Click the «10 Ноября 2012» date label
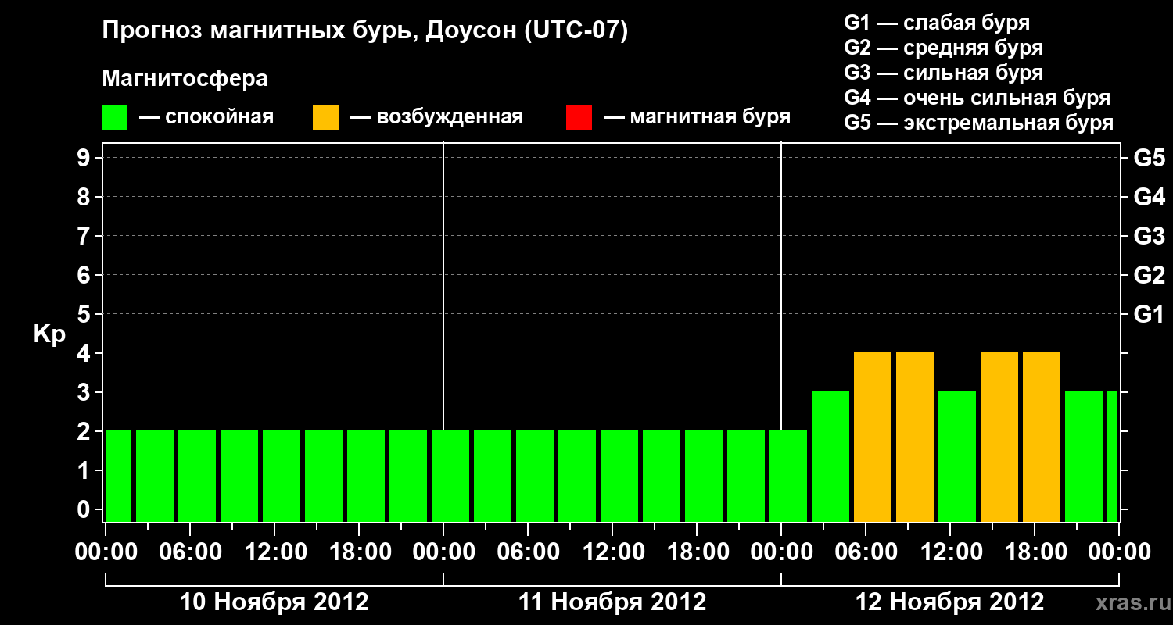The height and width of the screenshot is (625, 1173). coord(274,602)
